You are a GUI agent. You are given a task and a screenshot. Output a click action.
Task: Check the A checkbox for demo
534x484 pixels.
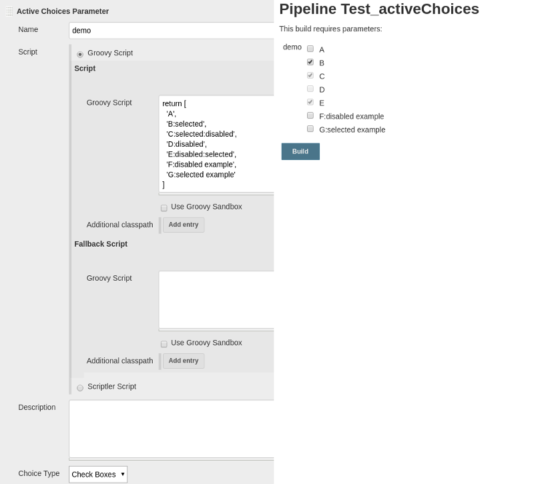(x=310, y=49)
